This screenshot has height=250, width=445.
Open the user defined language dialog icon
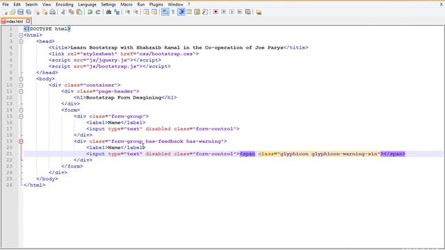coord(189,12)
